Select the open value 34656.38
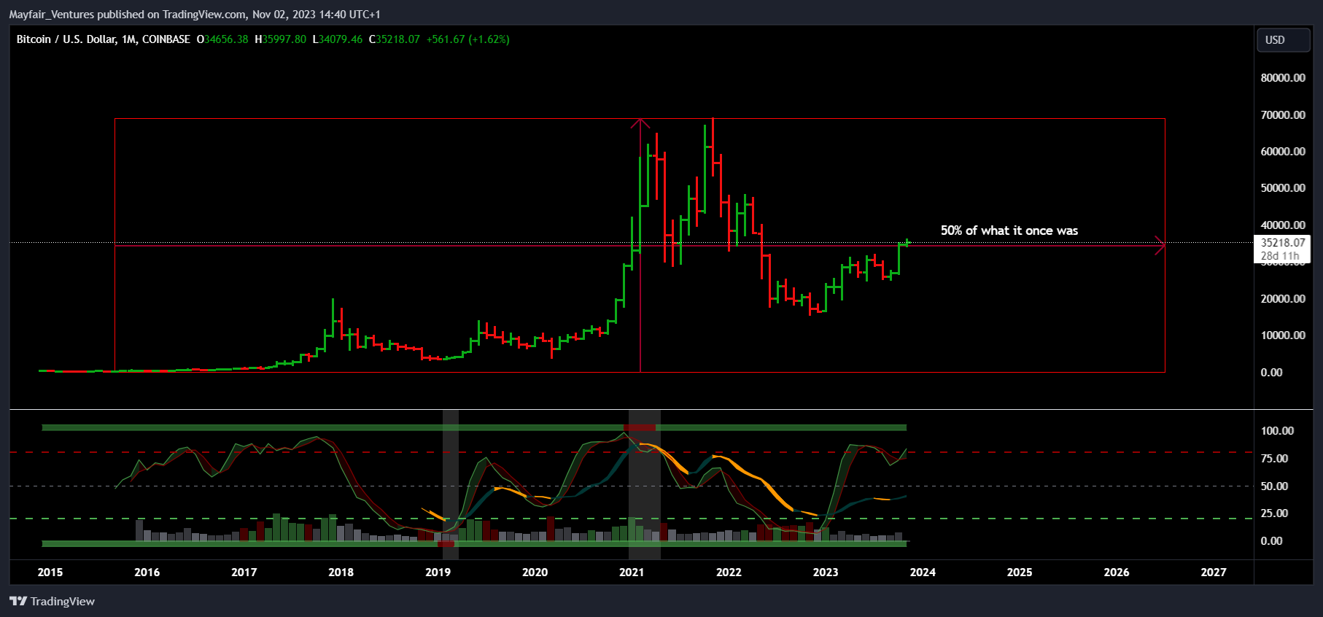The height and width of the screenshot is (617, 1323). (226, 39)
